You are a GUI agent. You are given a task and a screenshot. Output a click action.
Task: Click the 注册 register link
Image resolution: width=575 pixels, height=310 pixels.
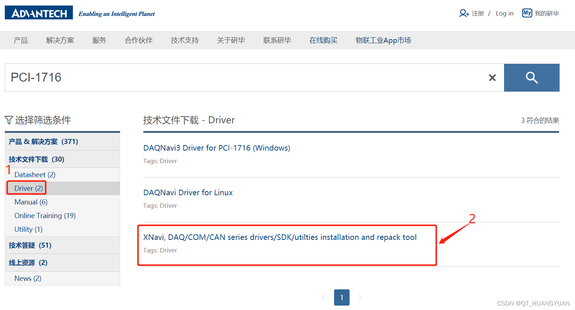(x=478, y=13)
